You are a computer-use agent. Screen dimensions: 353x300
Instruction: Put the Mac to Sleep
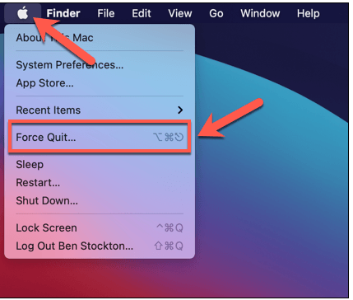point(100,165)
